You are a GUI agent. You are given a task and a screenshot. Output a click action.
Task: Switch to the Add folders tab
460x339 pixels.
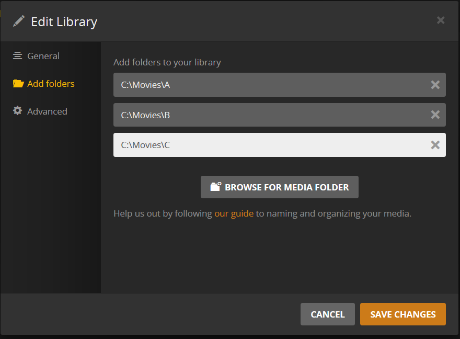pyautogui.click(x=51, y=84)
